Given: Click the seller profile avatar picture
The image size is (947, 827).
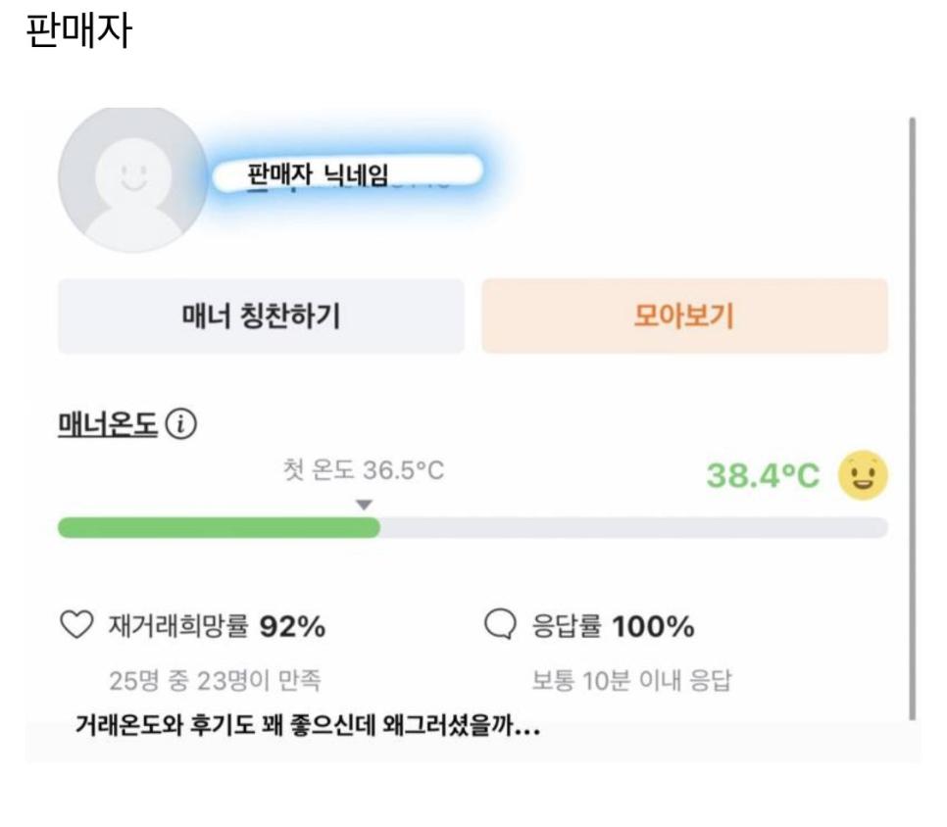Looking at the screenshot, I should [x=132, y=179].
